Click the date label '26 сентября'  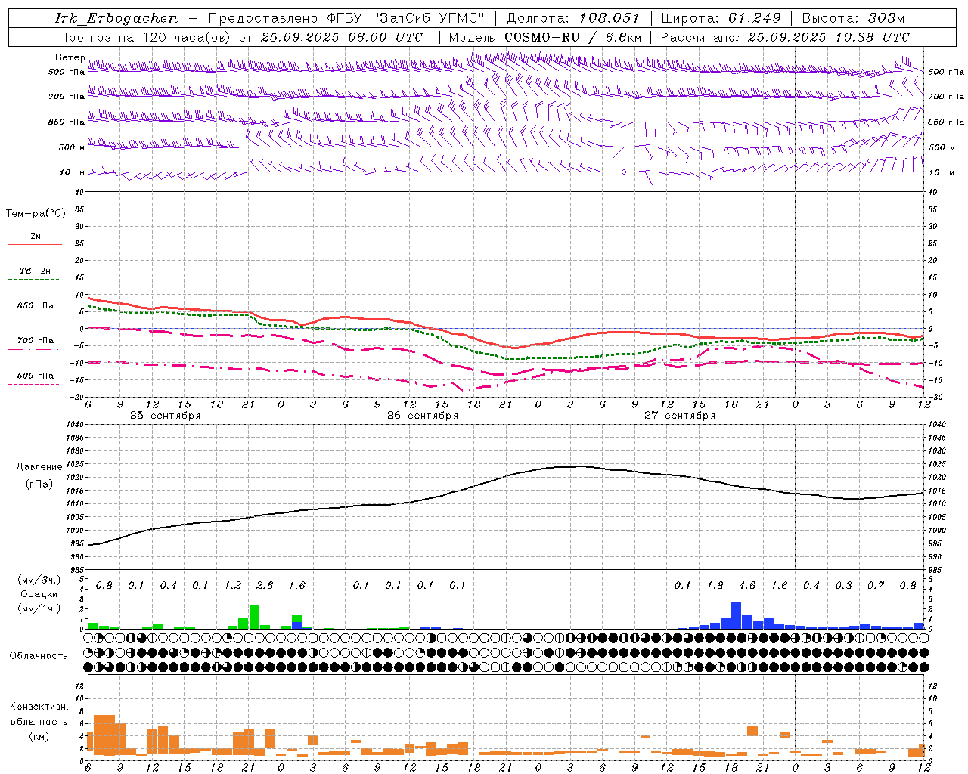click(423, 416)
